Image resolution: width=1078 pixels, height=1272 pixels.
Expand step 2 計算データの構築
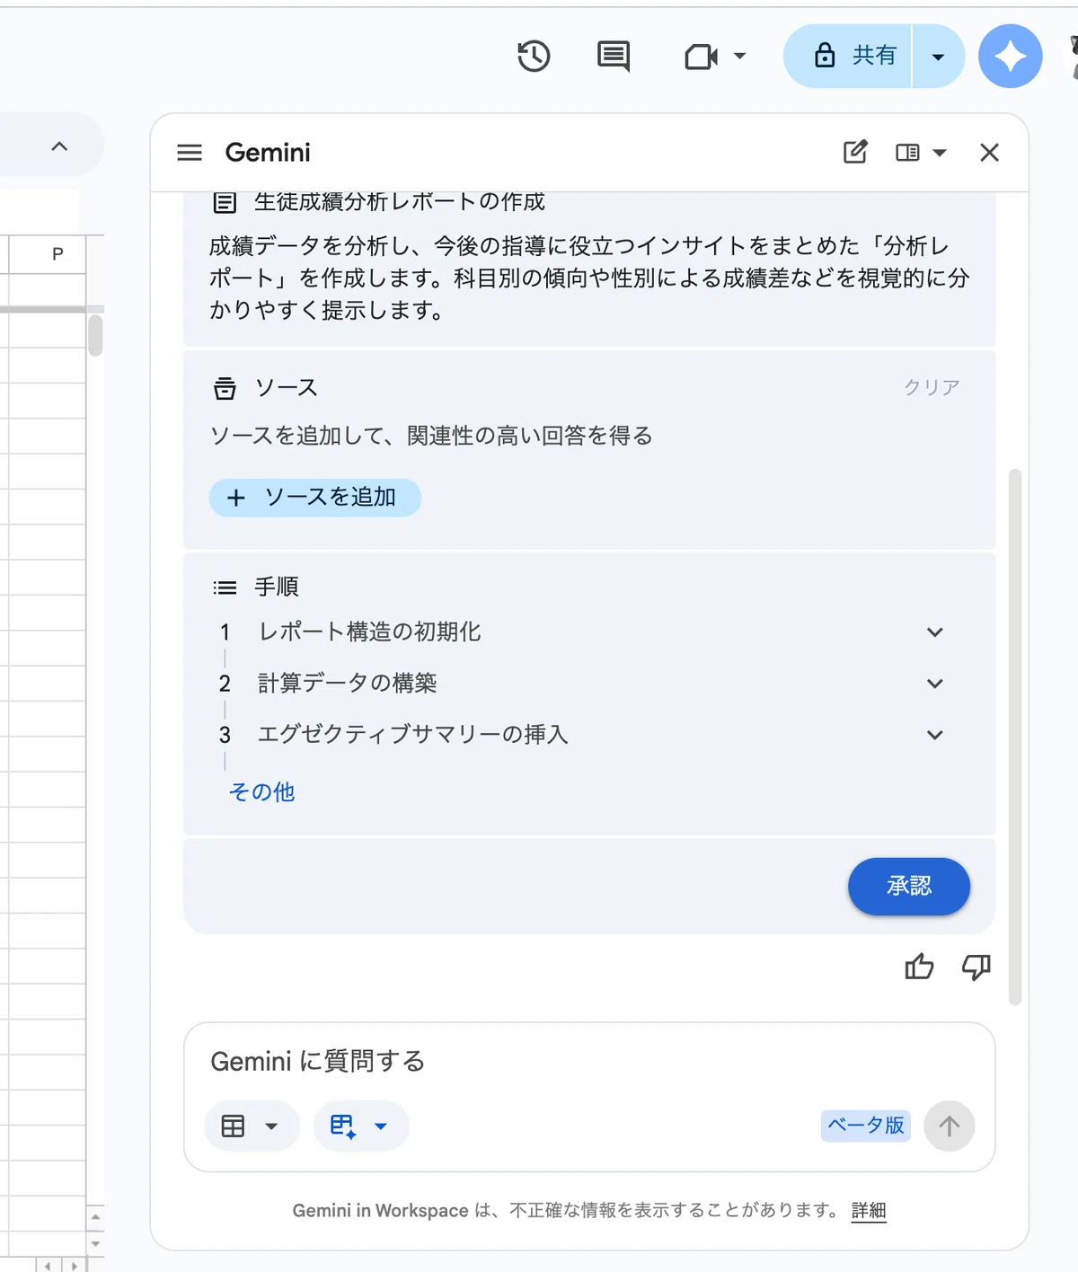[935, 684]
